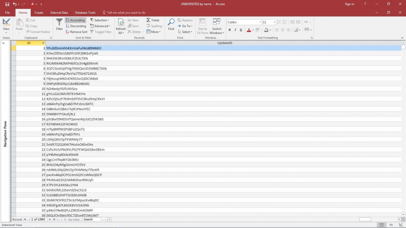This screenshot has height=228, width=406.
Task: Click the Cut scissors command
Action: point(30,20)
